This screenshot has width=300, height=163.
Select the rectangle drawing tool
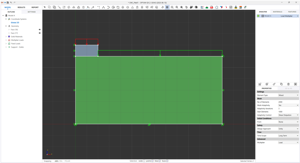click(x=118, y=7)
